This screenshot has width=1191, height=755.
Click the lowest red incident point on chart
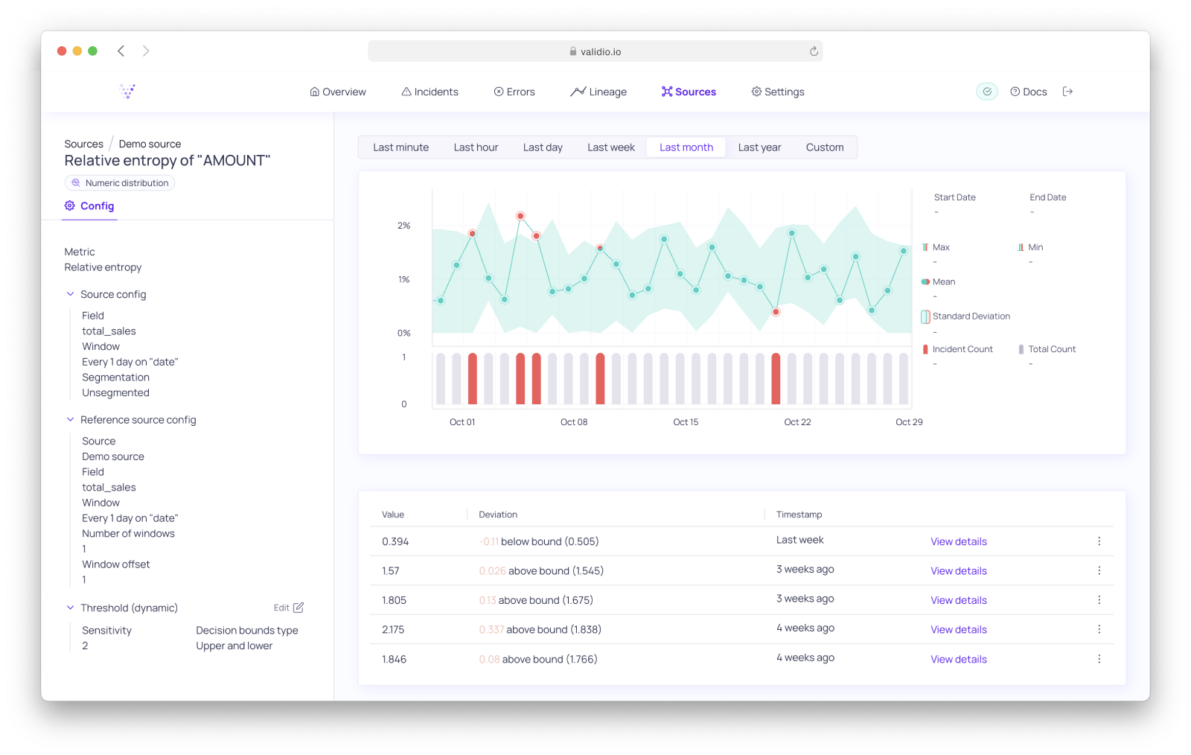[x=776, y=312]
